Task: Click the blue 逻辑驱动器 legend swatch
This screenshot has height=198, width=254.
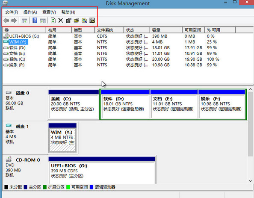Action: coord(92,187)
